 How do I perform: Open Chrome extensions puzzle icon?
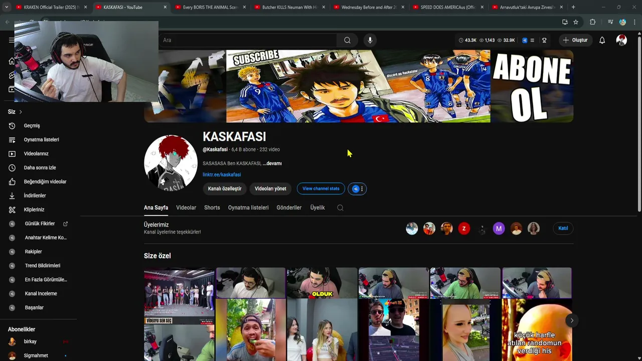(x=592, y=22)
